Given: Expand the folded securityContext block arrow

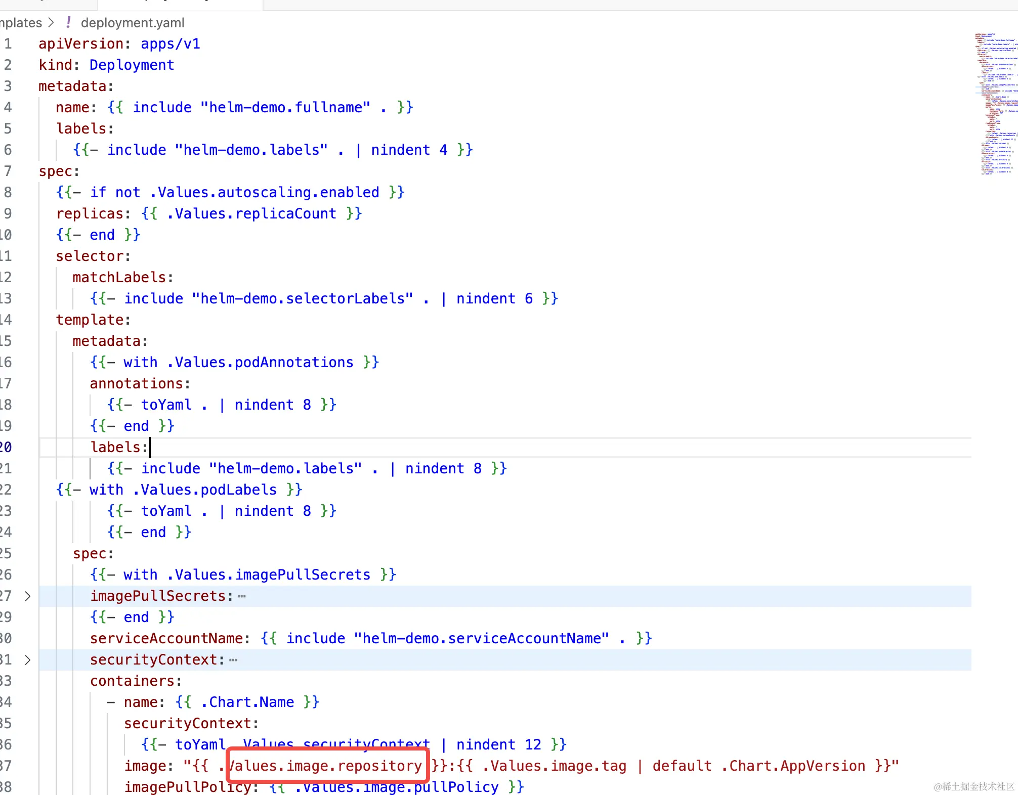Looking at the screenshot, I should click(28, 660).
